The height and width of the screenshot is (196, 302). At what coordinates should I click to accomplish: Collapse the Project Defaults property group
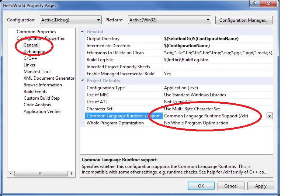[83, 81]
